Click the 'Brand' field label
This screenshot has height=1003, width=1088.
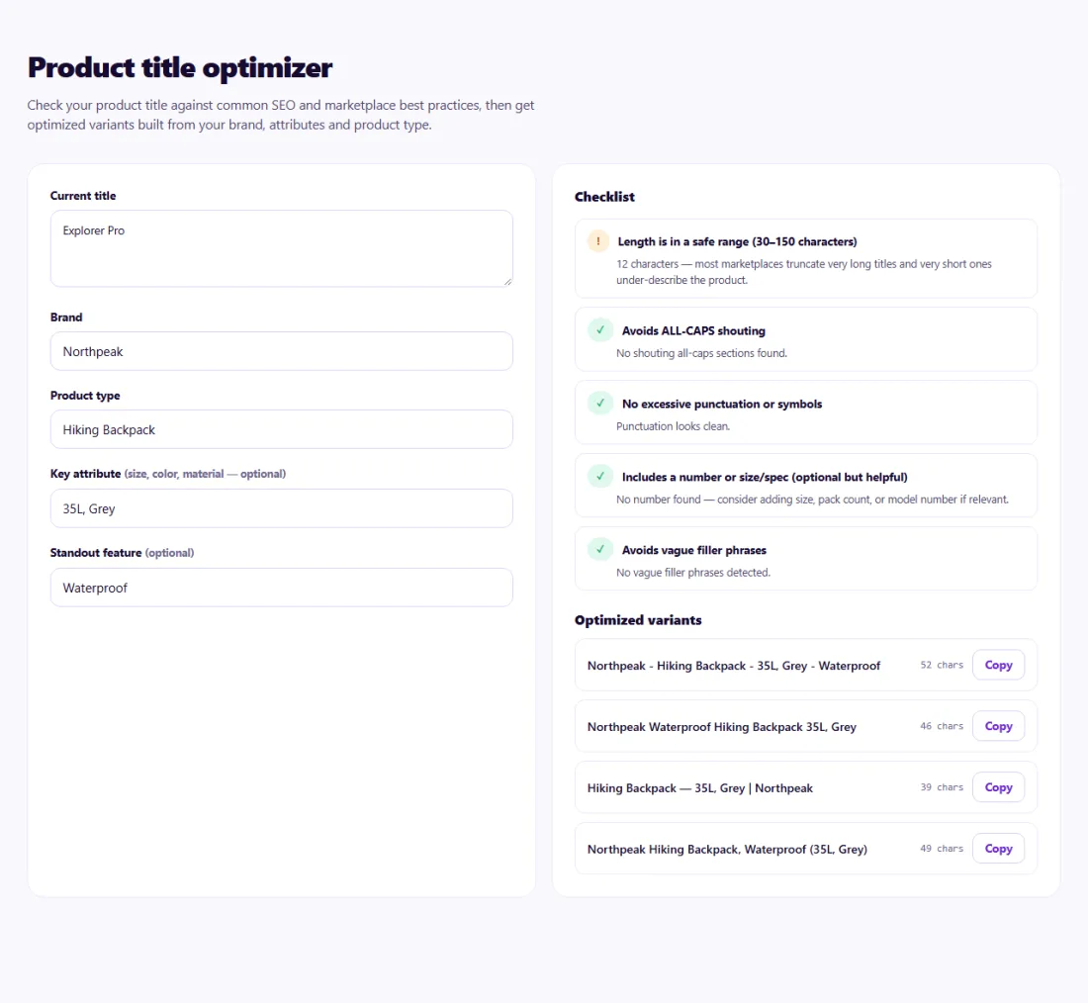pos(66,318)
